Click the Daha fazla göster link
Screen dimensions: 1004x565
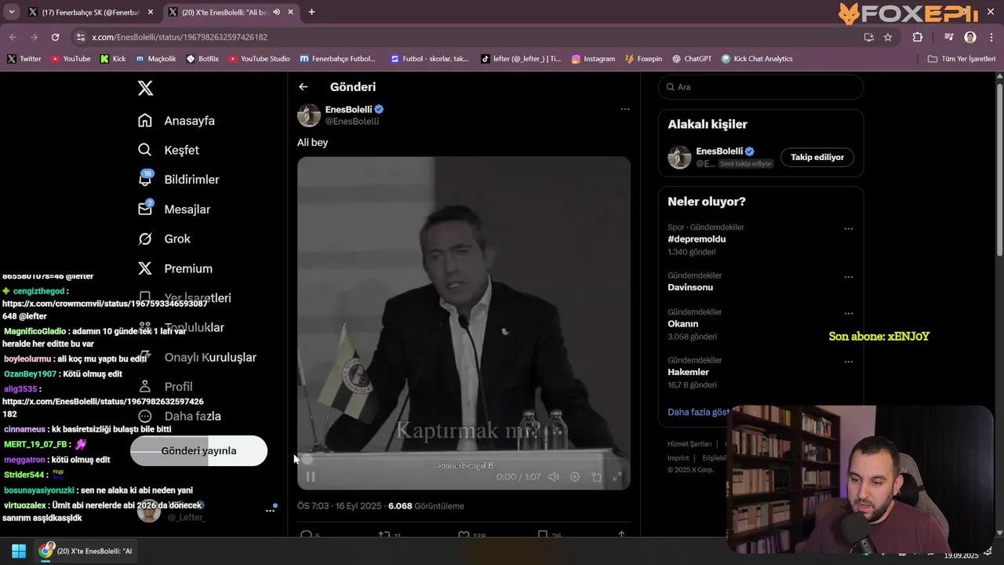click(698, 412)
